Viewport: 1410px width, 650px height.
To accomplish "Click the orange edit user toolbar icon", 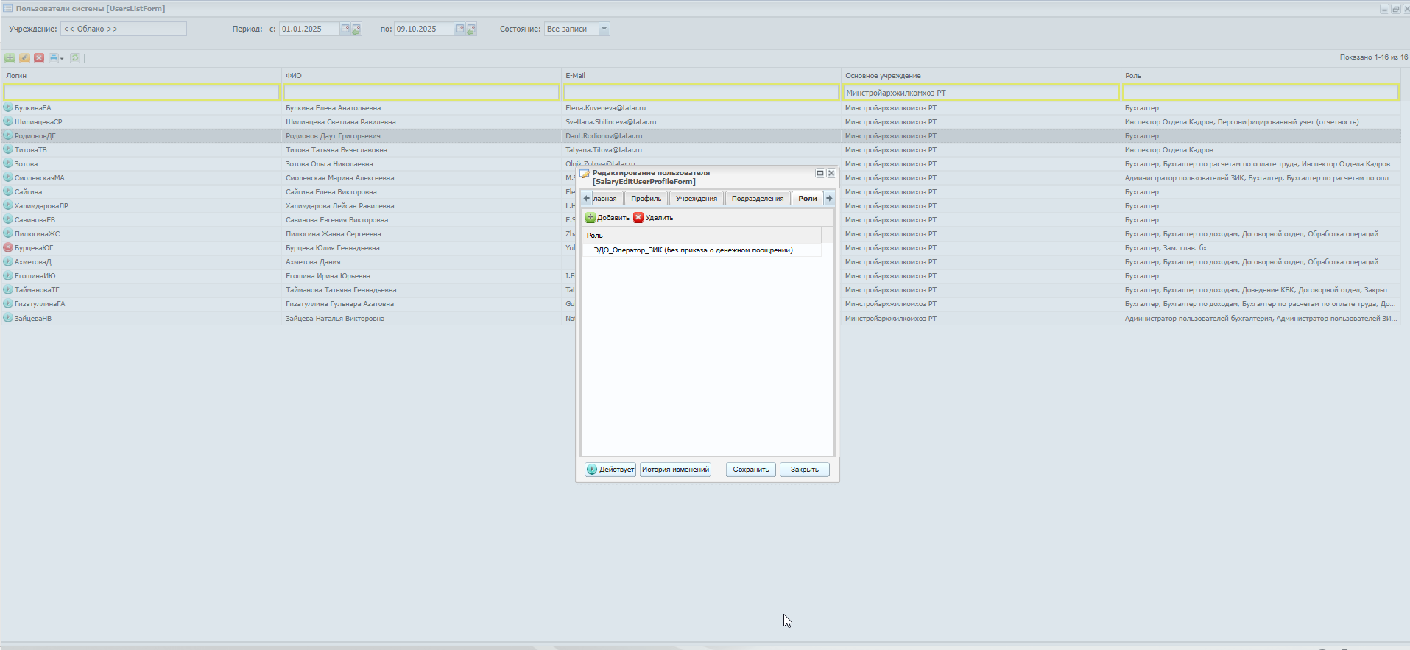I will (24, 58).
